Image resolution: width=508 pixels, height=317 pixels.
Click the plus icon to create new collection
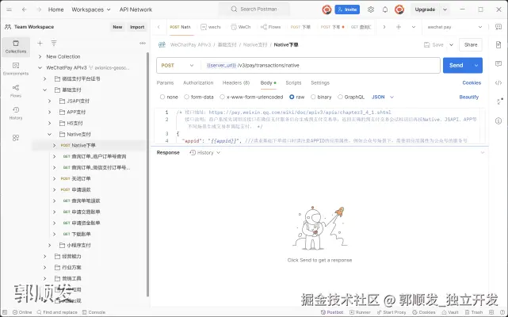click(40, 43)
